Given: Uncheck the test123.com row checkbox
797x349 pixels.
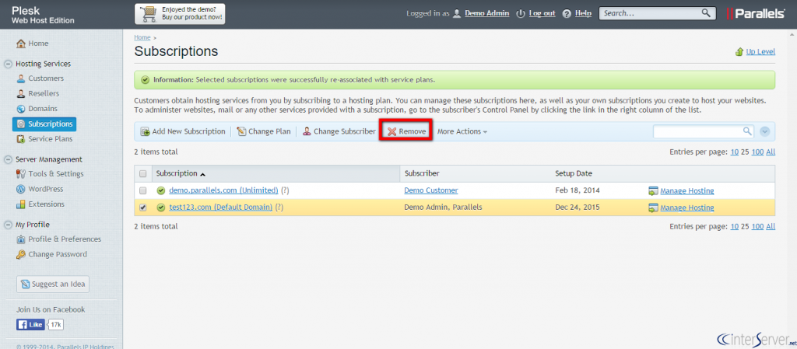Looking at the screenshot, I should tap(143, 208).
